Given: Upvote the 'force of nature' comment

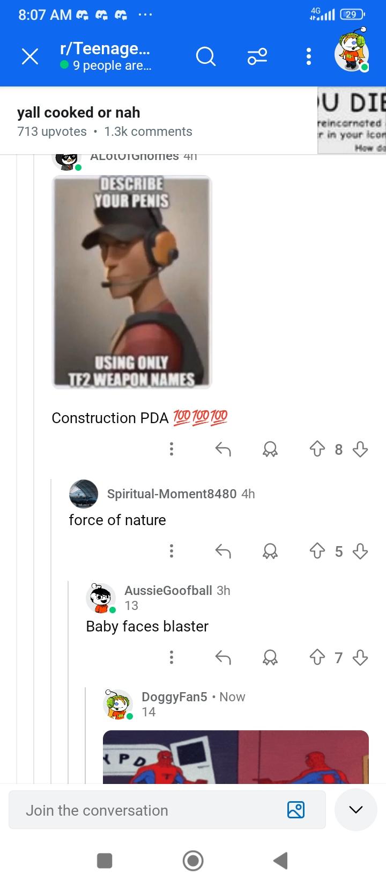Looking at the screenshot, I should coord(318,551).
